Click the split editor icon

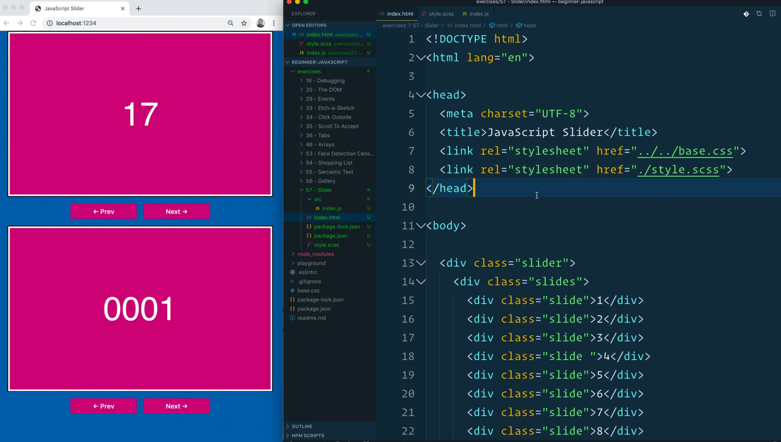[772, 14]
